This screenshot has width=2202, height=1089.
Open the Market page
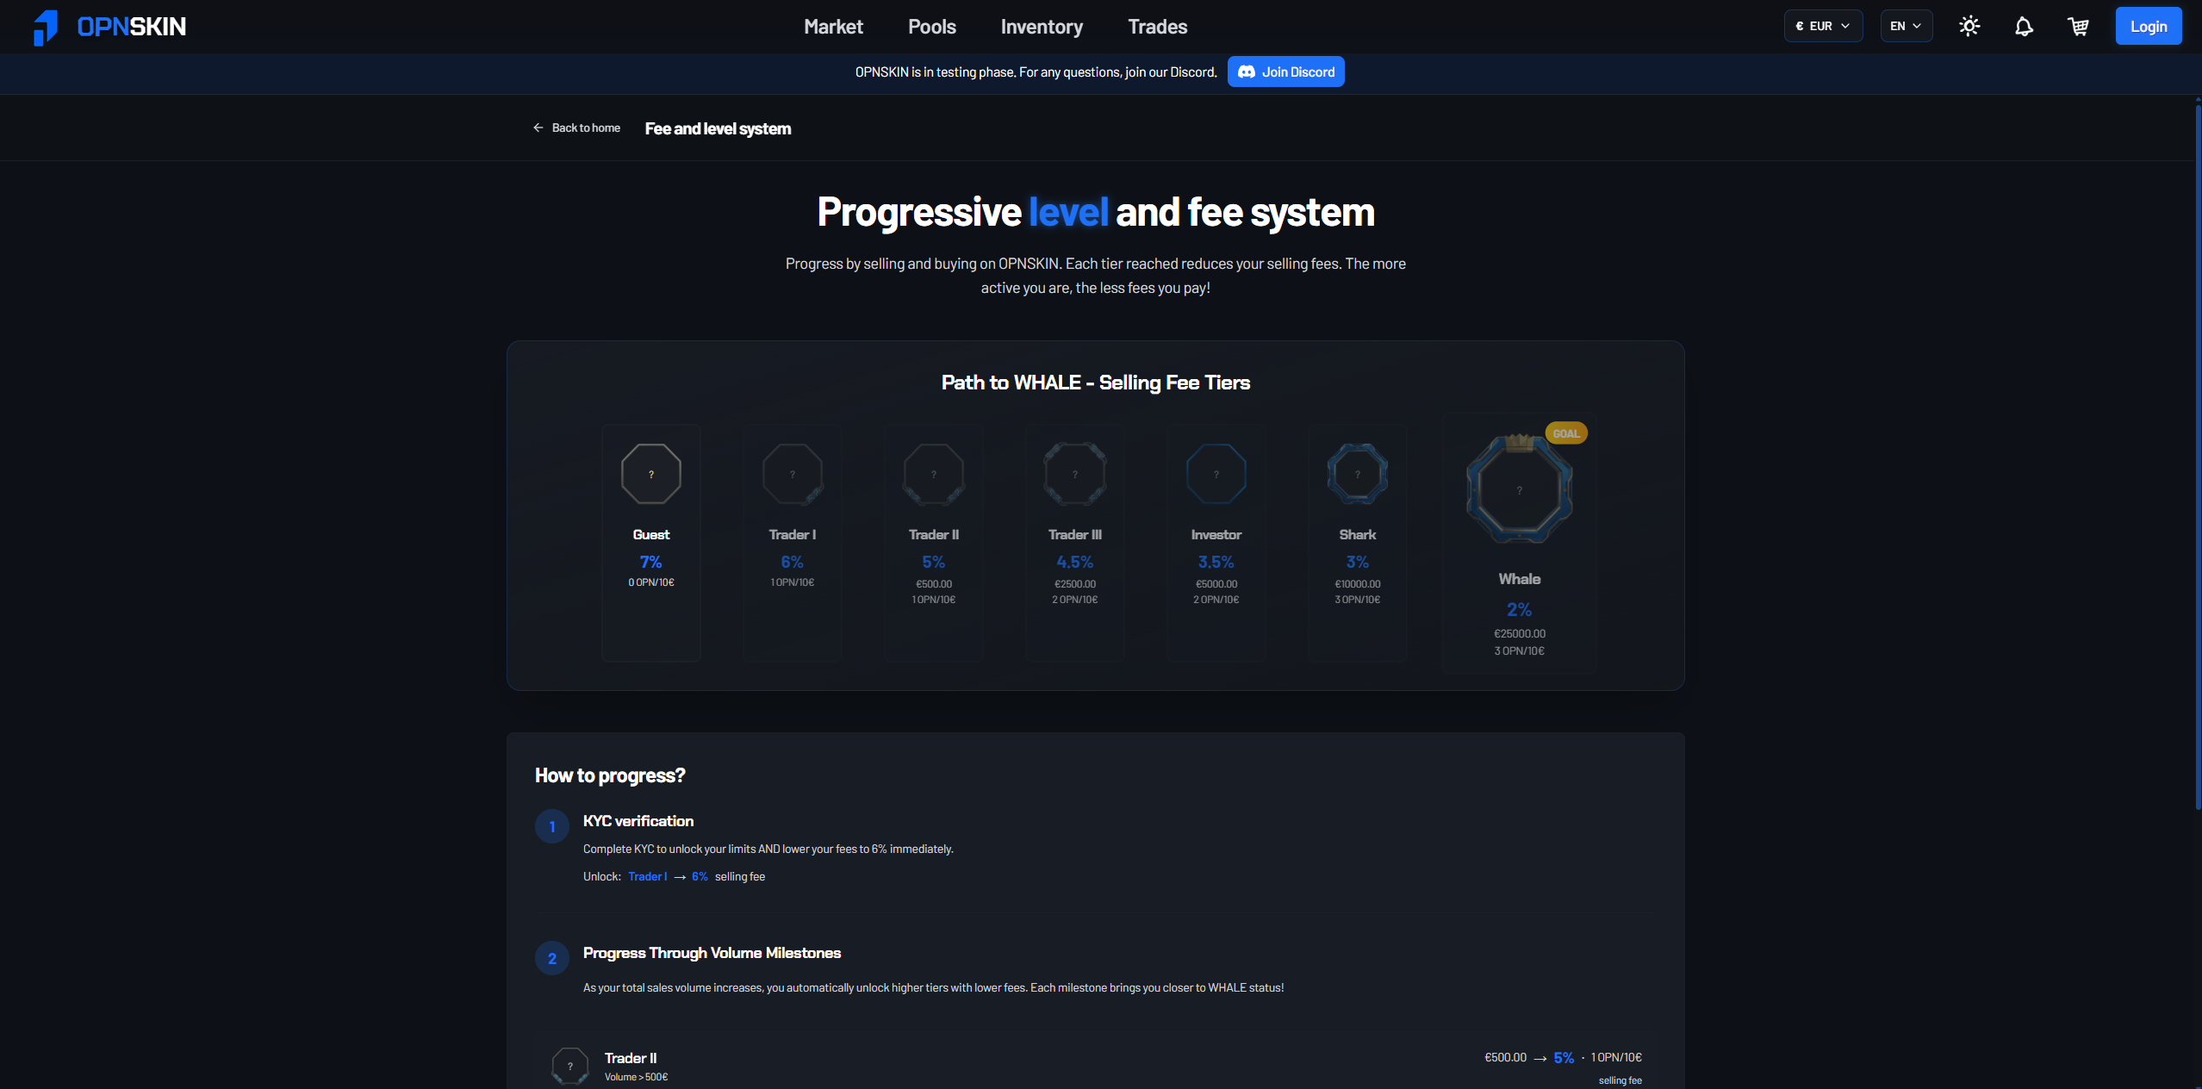tap(832, 27)
